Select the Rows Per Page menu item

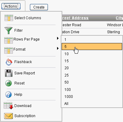(x=27, y=39)
